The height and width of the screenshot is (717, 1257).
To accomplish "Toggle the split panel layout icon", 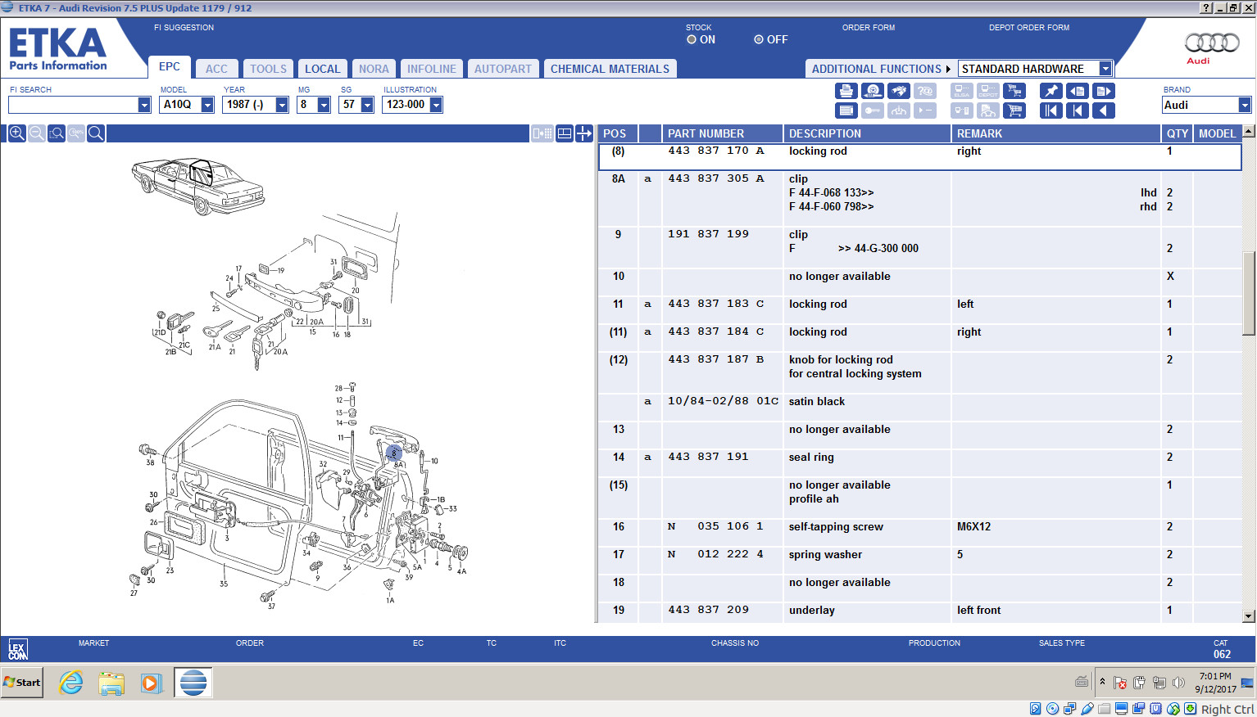I will pyautogui.click(x=565, y=133).
